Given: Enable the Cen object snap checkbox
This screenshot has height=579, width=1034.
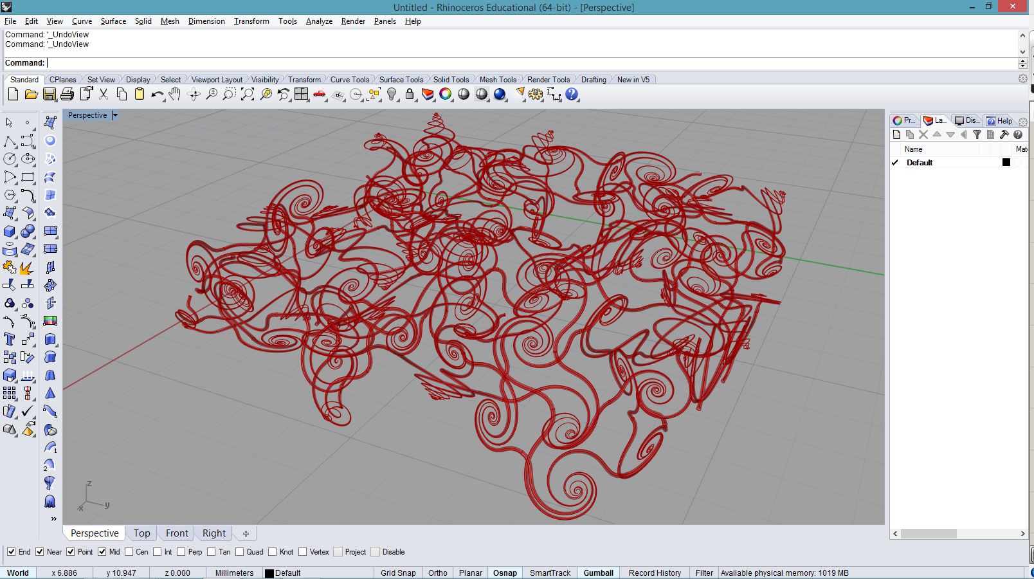Looking at the screenshot, I should click(x=129, y=552).
